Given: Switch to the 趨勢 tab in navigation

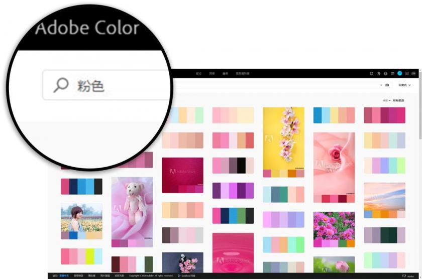Looking at the screenshot, I should coord(225,73).
